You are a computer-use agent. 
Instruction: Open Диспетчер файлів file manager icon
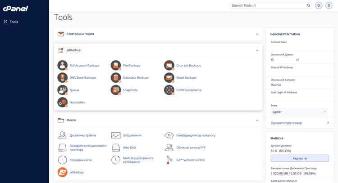tap(63, 135)
